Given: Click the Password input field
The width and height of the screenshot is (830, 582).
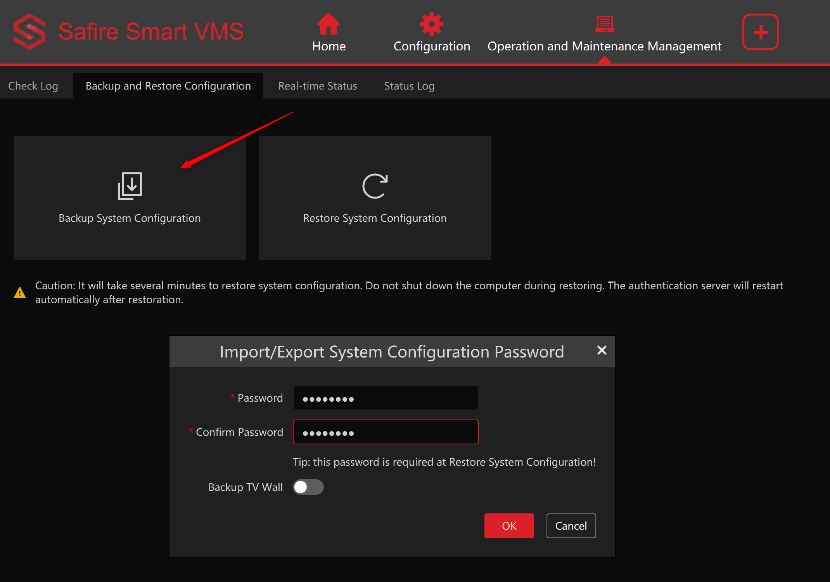Looking at the screenshot, I should pyautogui.click(x=385, y=397).
